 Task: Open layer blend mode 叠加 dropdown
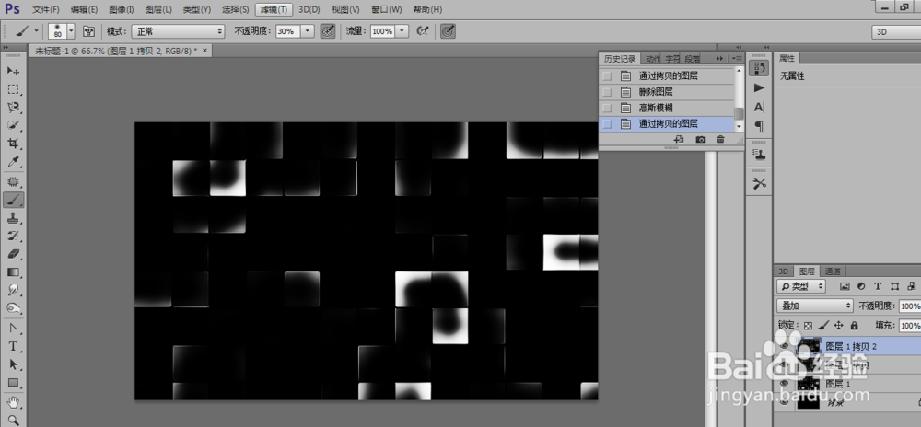coord(814,306)
